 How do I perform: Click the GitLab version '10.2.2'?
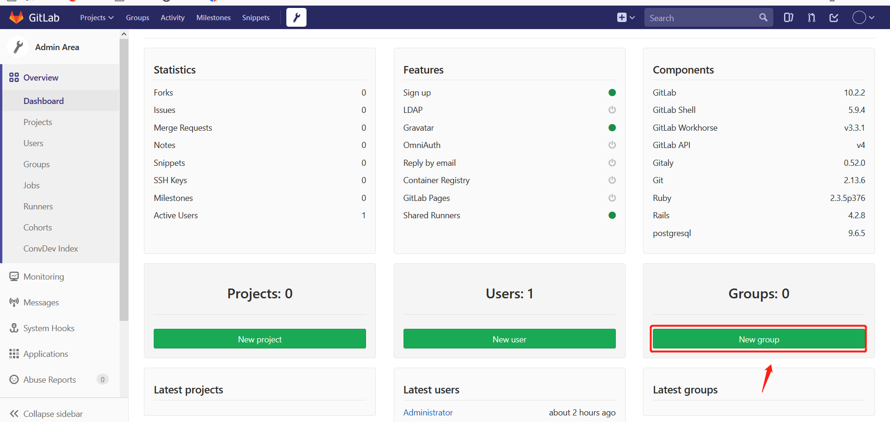tap(854, 92)
